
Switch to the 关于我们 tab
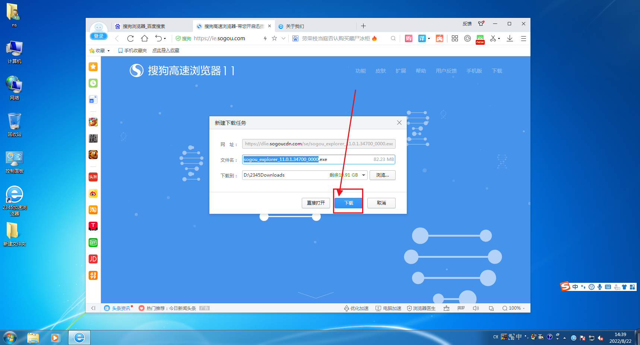[x=295, y=26]
